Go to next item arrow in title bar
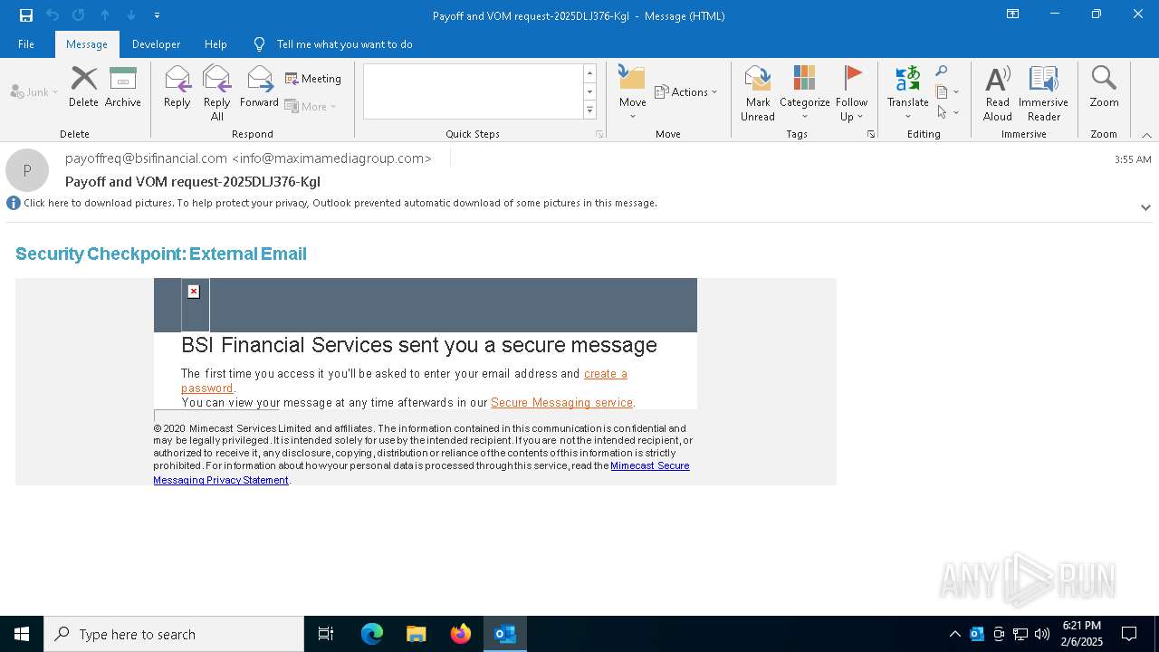Image resolution: width=1159 pixels, height=652 pixels. click(x=131, y=15)
